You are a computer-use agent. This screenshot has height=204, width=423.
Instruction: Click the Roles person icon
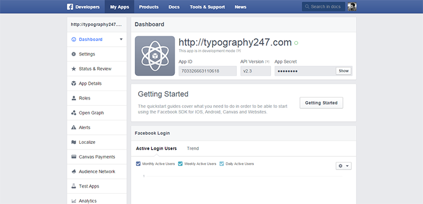coord(74,98)
